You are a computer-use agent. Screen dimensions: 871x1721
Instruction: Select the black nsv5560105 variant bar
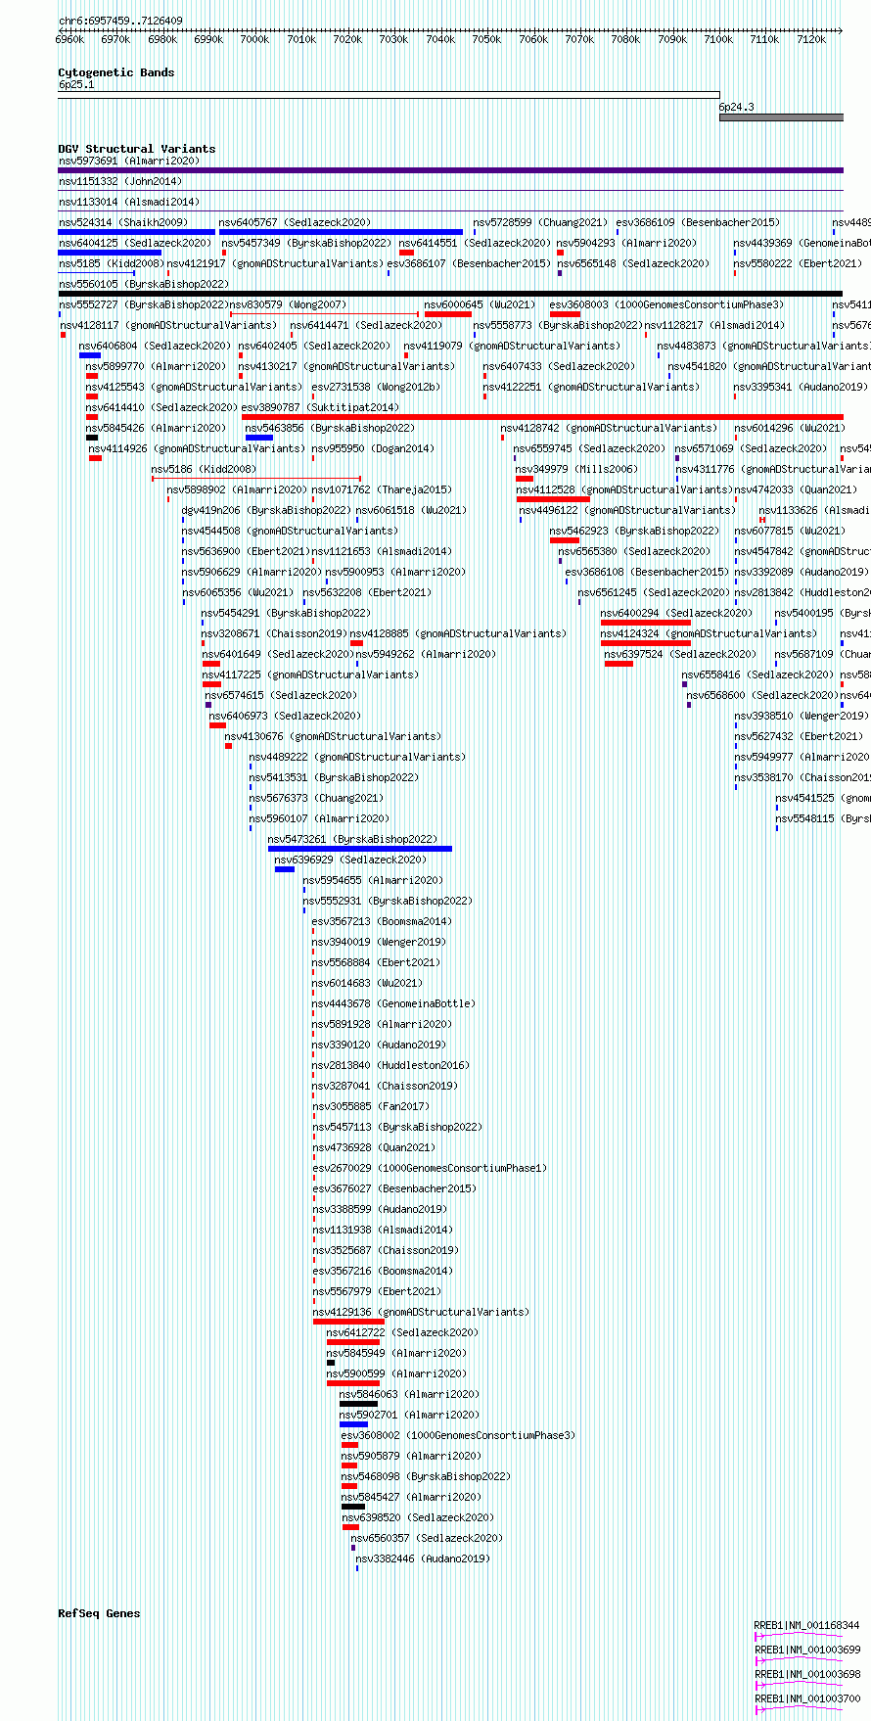450,294
